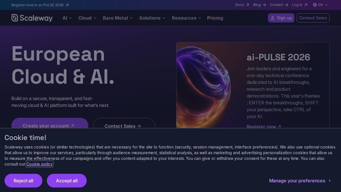
Task: Click the arrow icon next to Contact
Action: 286,5
